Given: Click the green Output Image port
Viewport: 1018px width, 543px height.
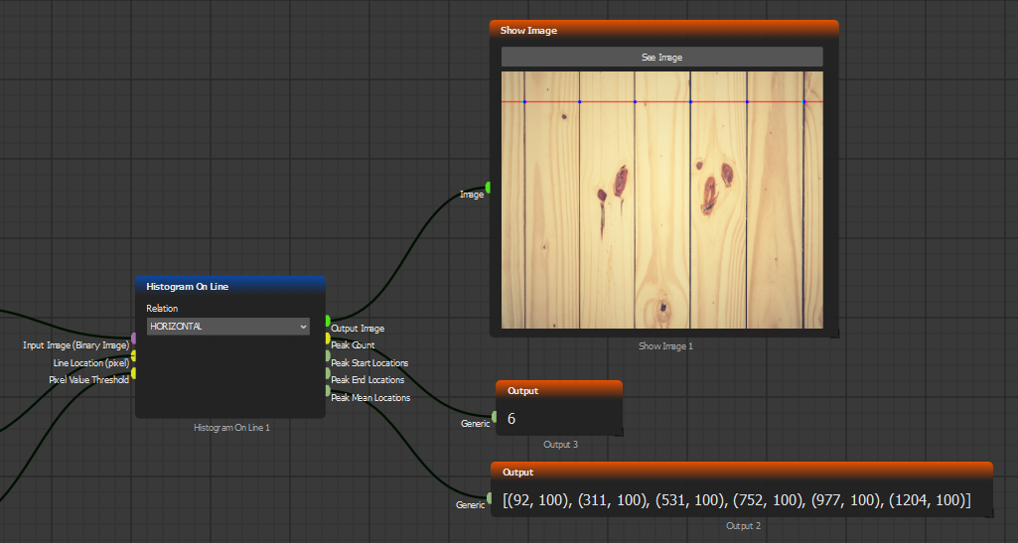Looking at the screenshot, I should tap(327, 321).
